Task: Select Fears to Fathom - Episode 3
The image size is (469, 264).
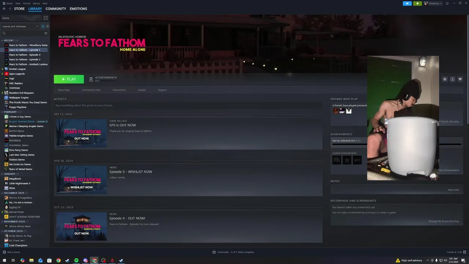Action: (x=25, y=55)
